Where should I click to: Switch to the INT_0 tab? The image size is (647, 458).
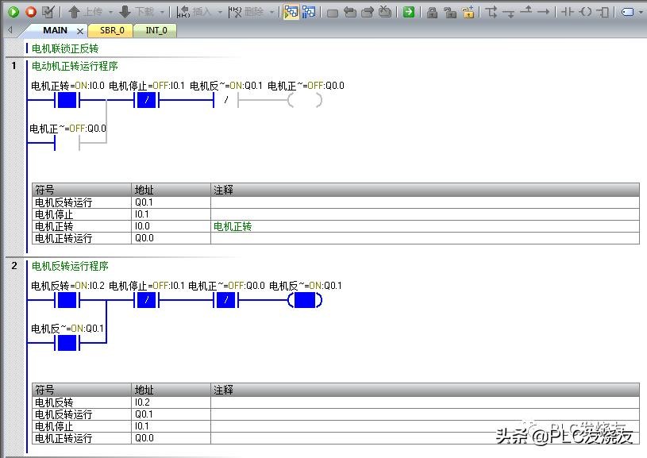pos(156,30)
